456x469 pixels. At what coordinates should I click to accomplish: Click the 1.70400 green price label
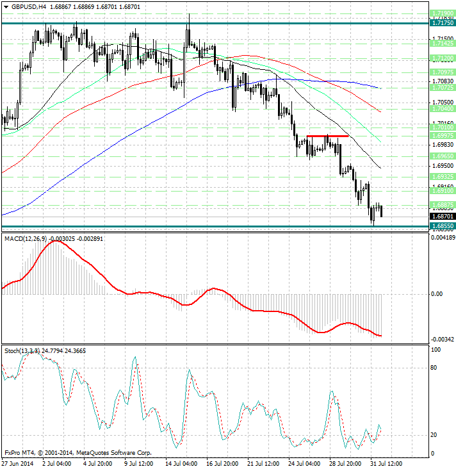coord(443,109)
